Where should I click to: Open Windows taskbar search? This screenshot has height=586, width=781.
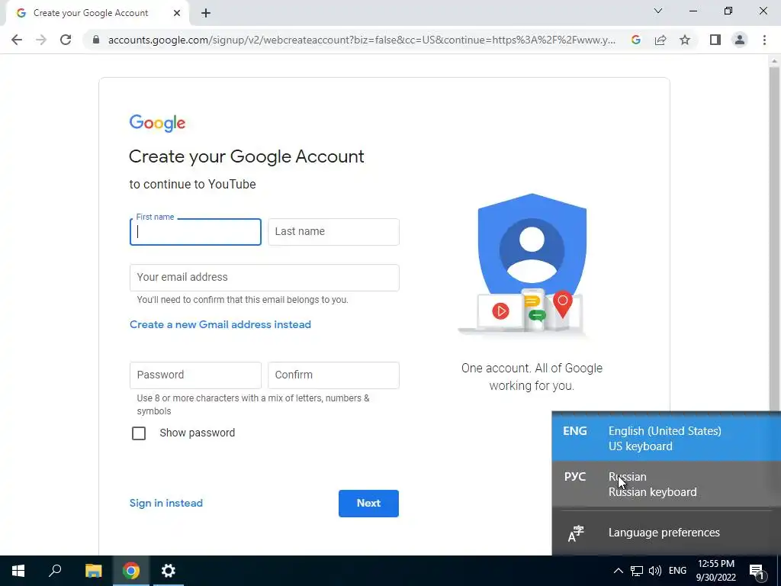tap(55, 571)
